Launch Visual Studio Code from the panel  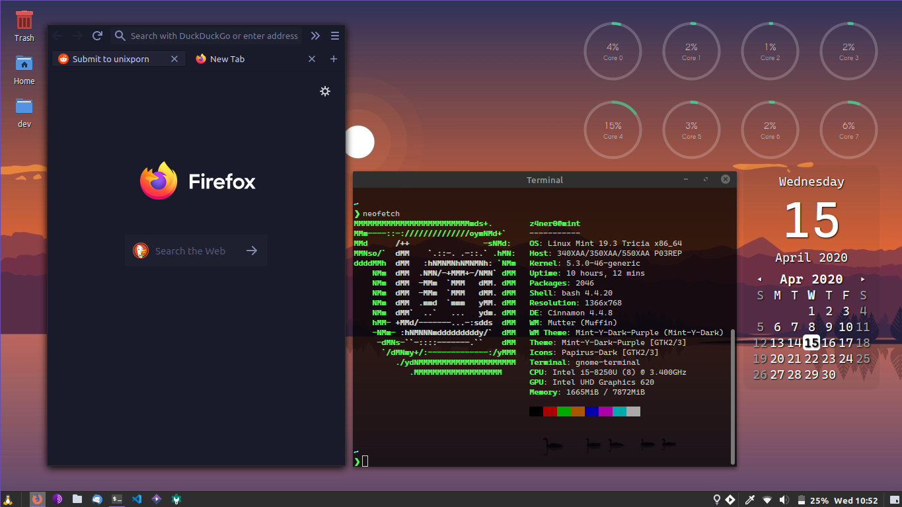click(x=137, y=499)
